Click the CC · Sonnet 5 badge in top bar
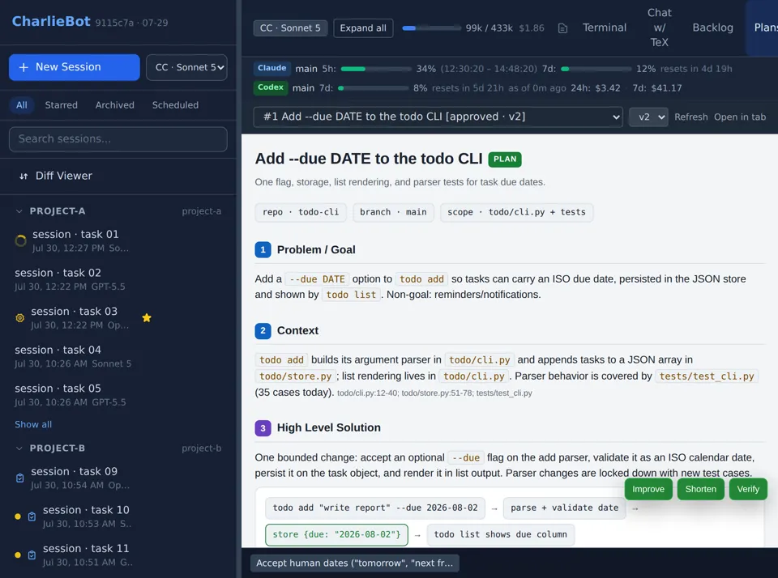The height and width of the screenshot is (578, 778). click(290, 28)
